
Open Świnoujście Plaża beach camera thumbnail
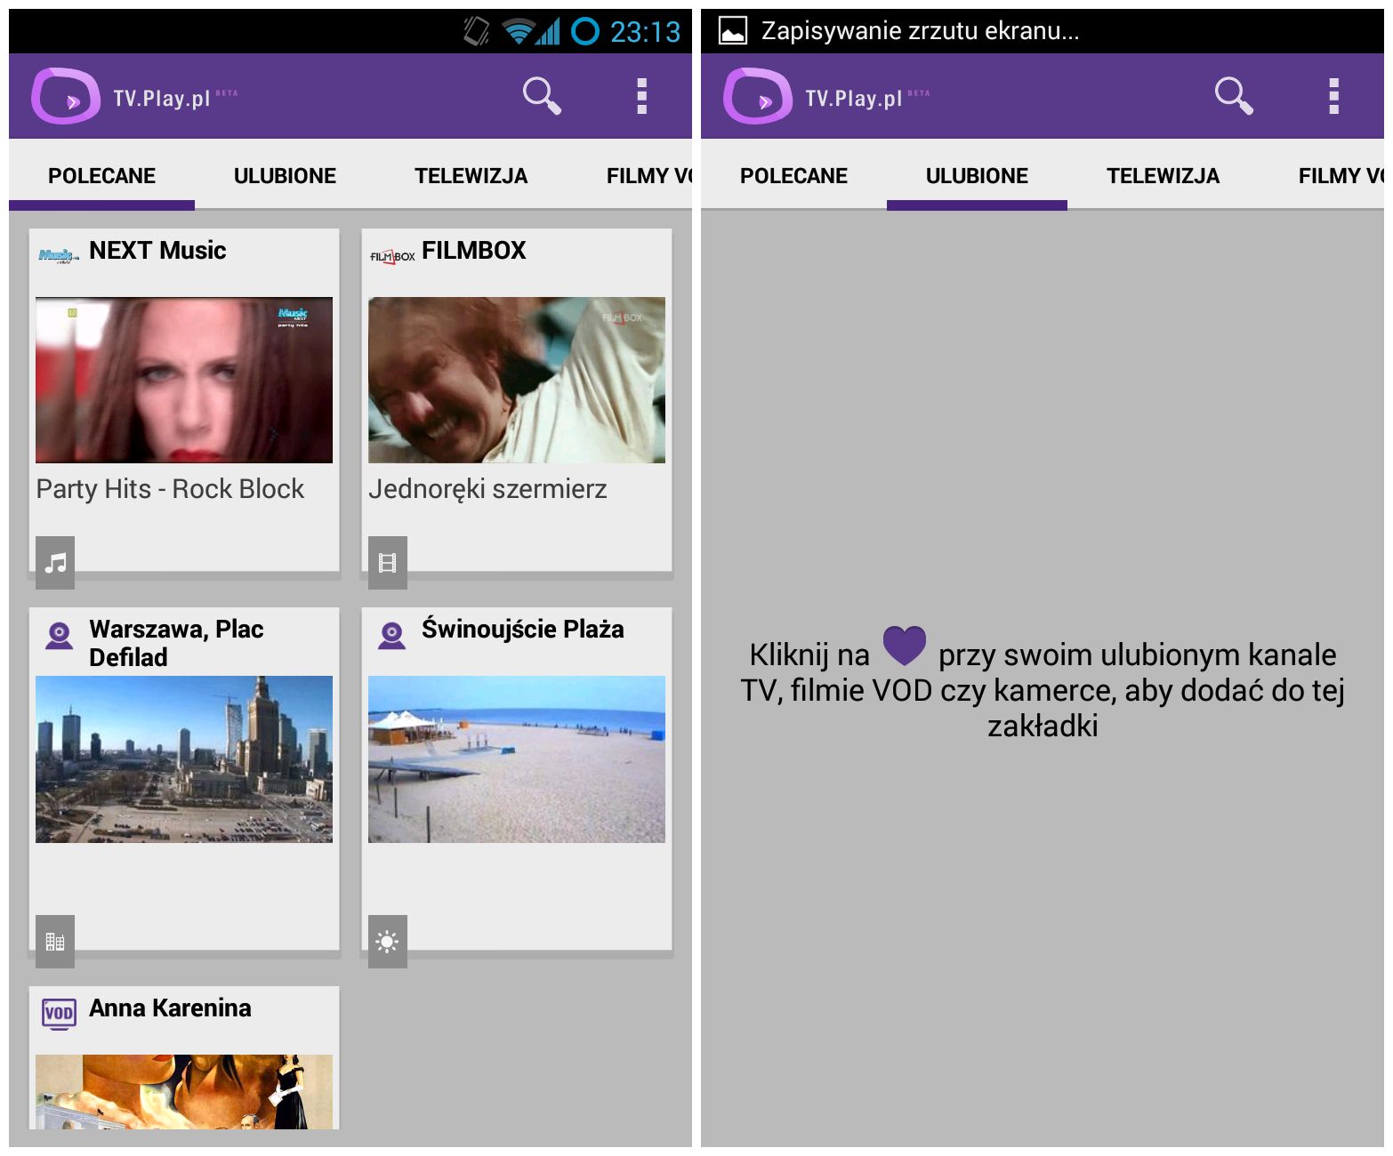coord(517,759)
